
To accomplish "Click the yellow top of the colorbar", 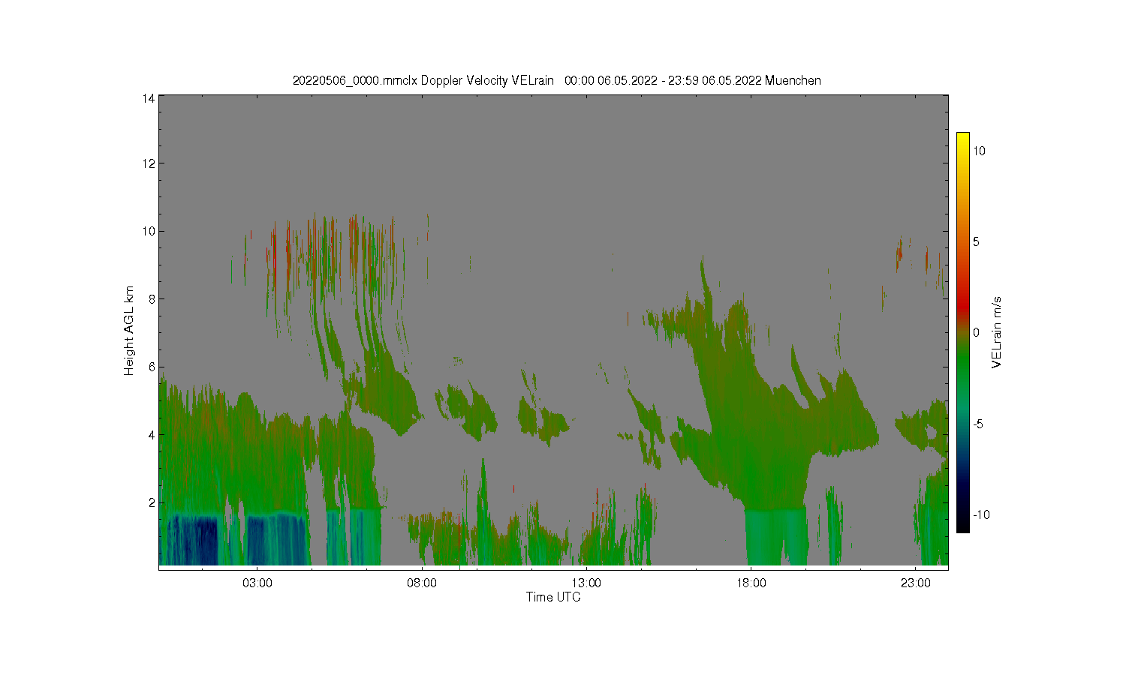I will [963, 138].
